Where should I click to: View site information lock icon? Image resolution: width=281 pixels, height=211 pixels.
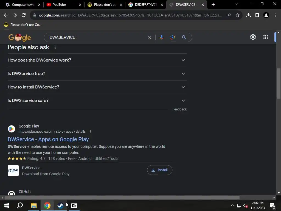pyautogui.click(x=35, y=15)
